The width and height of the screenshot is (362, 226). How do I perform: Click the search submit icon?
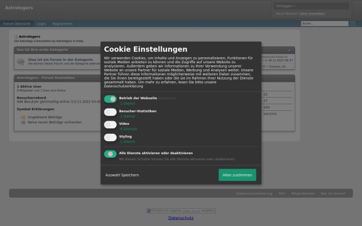click(x=352, y=24)
